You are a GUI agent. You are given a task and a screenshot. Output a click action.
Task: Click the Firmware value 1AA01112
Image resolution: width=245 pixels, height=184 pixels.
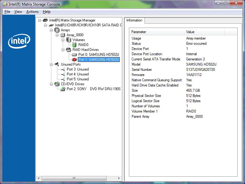tap(194, 75)
